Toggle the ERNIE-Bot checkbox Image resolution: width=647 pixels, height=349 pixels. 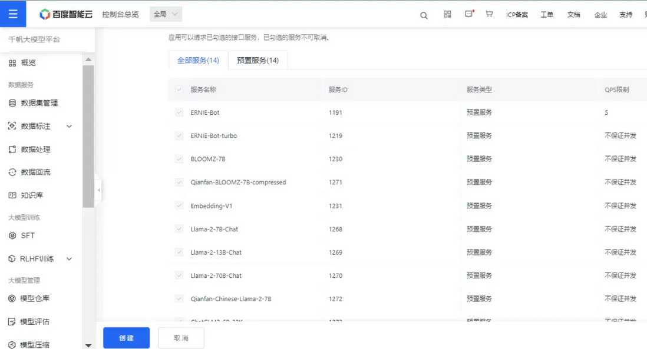[179, 112]
